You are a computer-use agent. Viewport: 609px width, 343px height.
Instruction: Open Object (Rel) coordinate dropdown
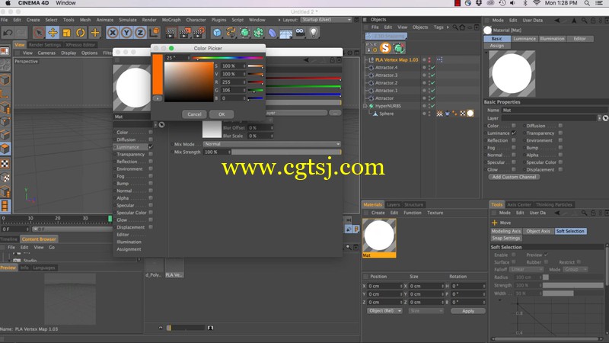tap(384, 311)
